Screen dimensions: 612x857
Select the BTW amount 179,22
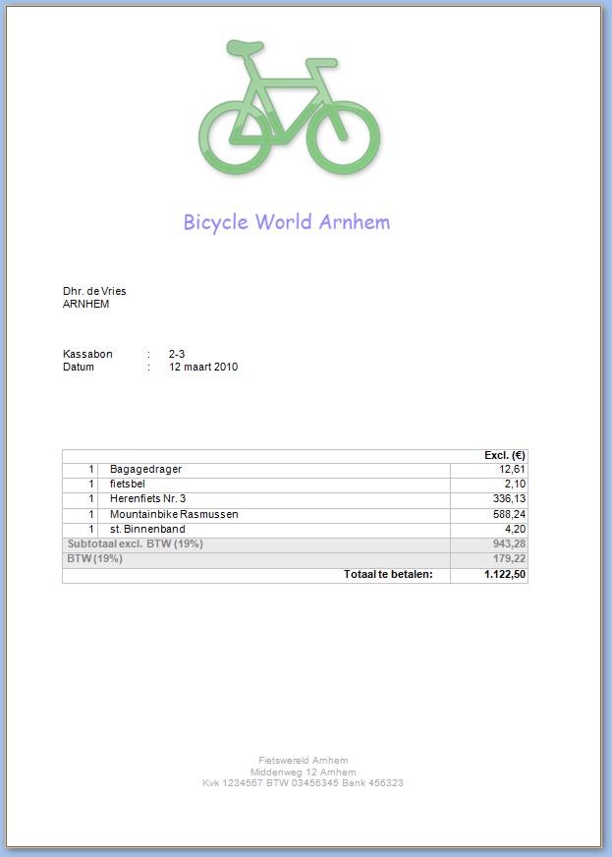(x=510, y=558)
